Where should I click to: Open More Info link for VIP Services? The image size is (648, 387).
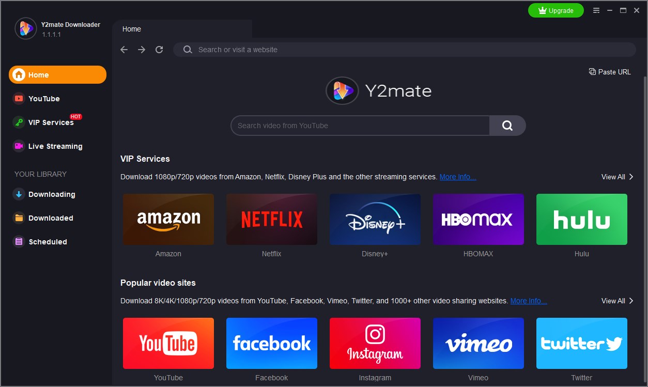(x=458, y=177)
